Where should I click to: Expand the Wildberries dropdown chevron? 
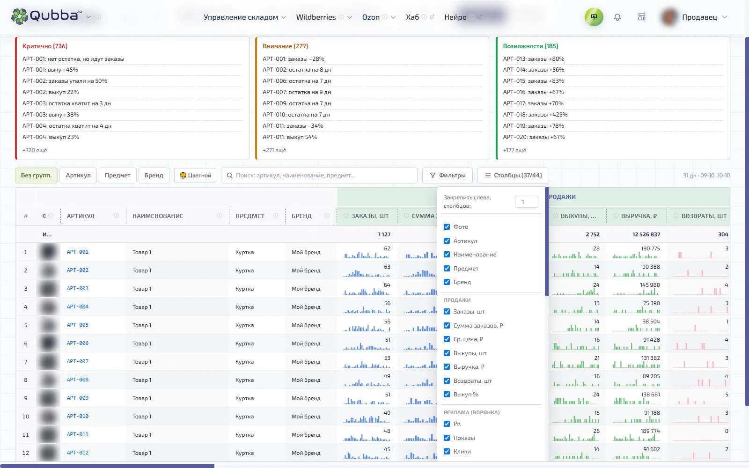coord(350,17)
